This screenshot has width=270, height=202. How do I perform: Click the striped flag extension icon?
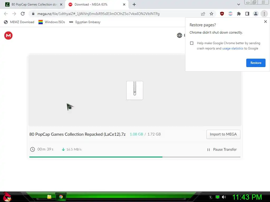[230, 14]
